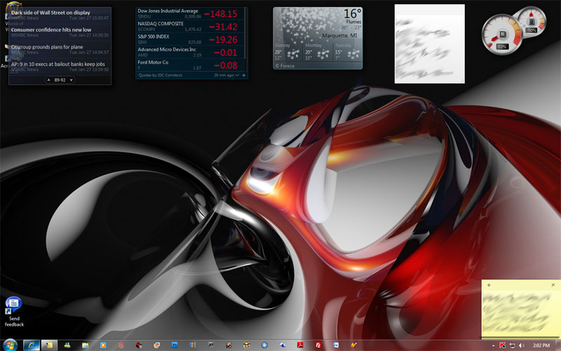The image size is (561, 351).
Task: Launch Windows Media Player from the taskbar
Action: (103, 345)
